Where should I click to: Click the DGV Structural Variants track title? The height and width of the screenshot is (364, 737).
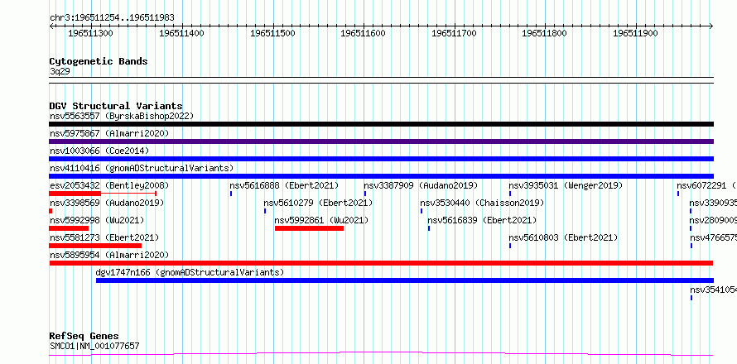tap(116, 106)
